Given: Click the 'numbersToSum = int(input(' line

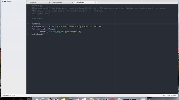Looking at the screenshot, I should tap(66, 26).
